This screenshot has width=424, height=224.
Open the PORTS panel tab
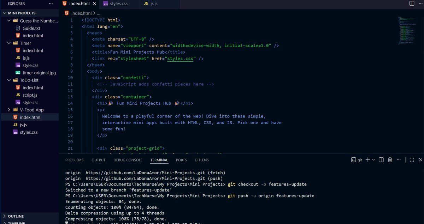[181, 160]
